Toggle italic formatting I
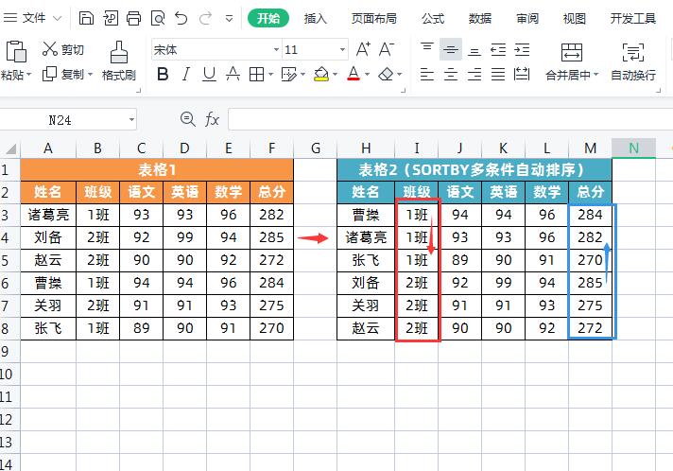 click(186, 75)
